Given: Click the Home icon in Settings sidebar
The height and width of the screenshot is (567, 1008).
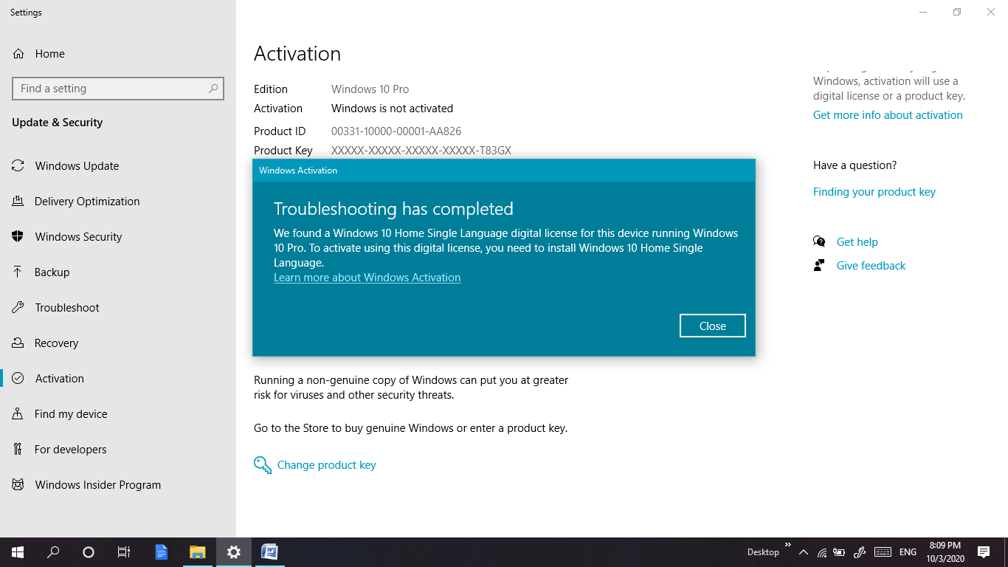Looking at the screenshot, I should pyautogui.click(x=18, y=54).
